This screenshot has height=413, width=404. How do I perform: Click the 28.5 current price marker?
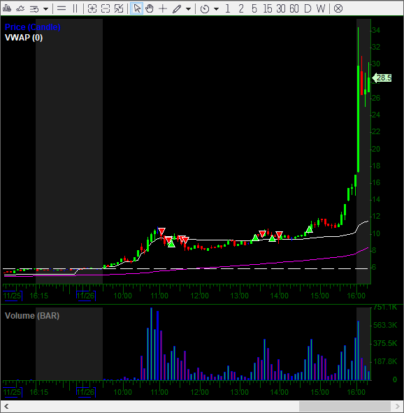point(382,78)
